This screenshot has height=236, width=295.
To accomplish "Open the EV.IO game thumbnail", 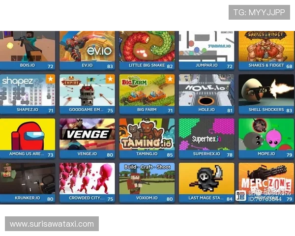I will click(x=87, y=47).
